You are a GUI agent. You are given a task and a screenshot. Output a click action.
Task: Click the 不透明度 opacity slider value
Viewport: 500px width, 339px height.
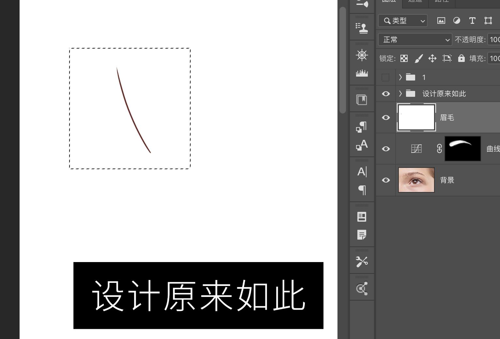(x=493, y=39)
